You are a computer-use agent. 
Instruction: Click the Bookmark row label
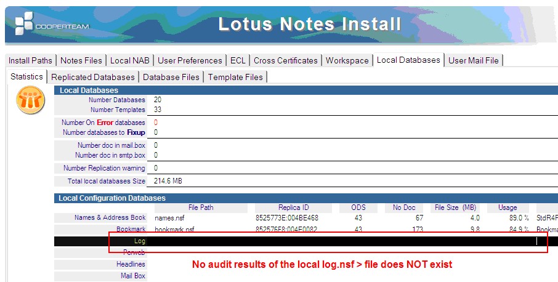pos(131,229)
